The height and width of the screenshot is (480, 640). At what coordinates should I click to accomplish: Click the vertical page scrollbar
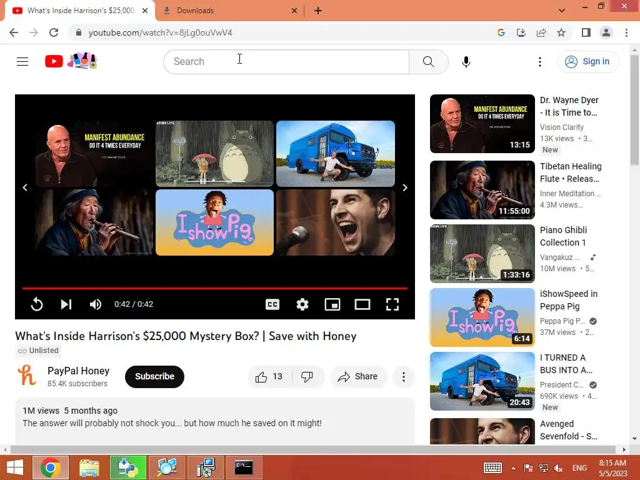coord(634,110)
